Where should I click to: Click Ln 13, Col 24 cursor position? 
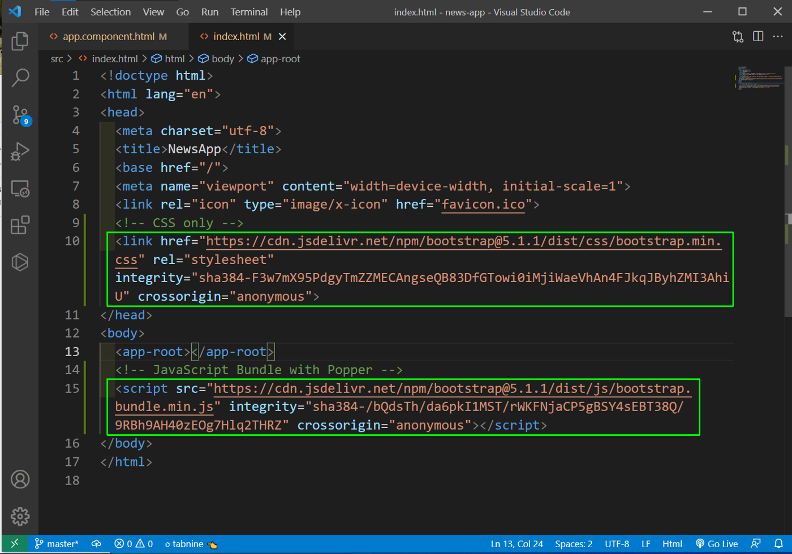point(516,544)
